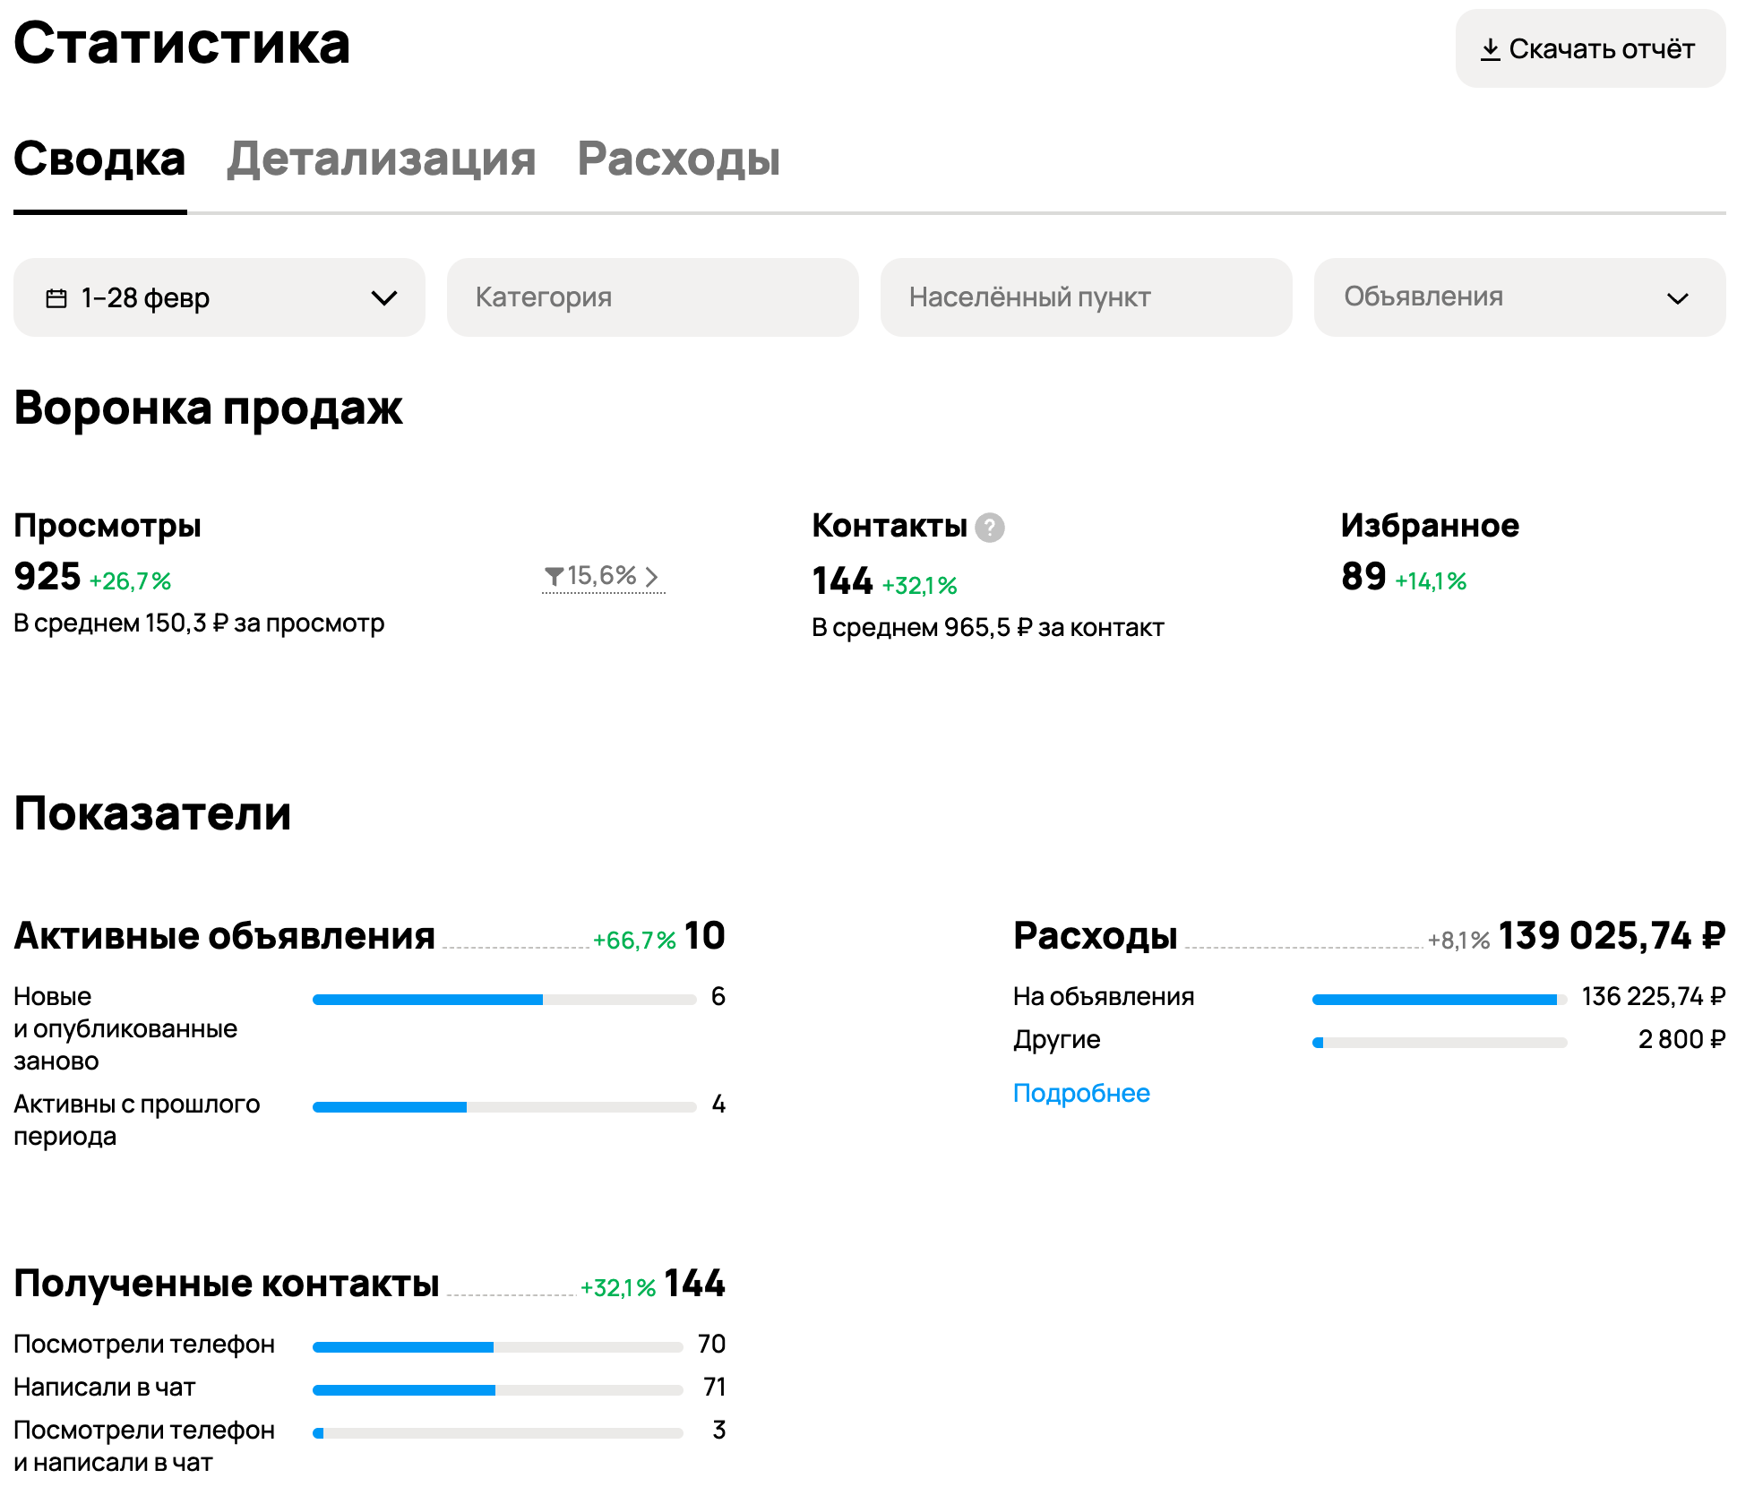This screenshot has width=1737, height=1487.
Task: Click the Написали в чат progress bar
Action: (497, 1389)
